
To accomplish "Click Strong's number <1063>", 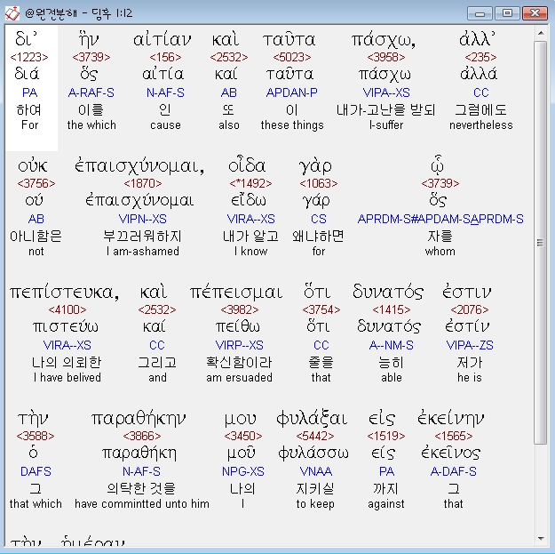I will click(319, 183).
